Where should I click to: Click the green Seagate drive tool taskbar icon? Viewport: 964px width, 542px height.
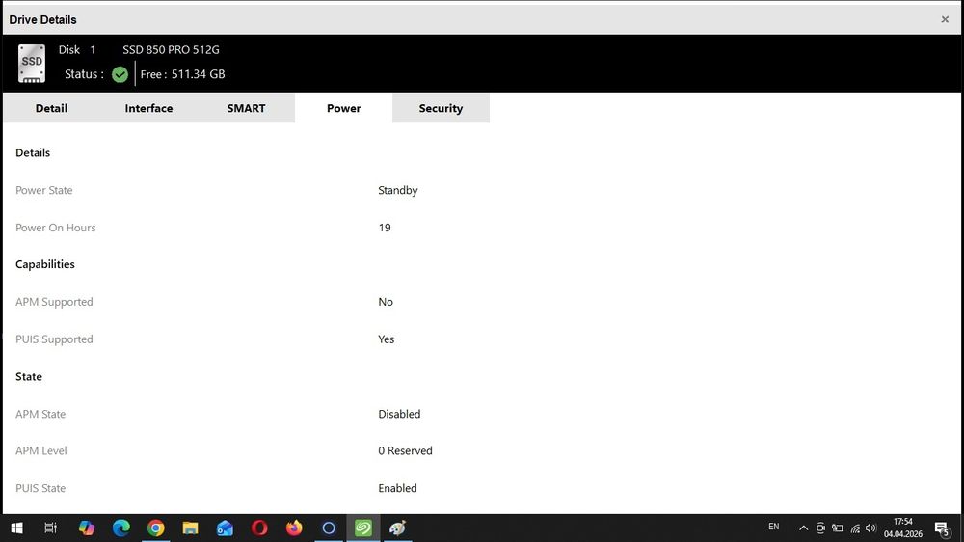click(363, 528)
